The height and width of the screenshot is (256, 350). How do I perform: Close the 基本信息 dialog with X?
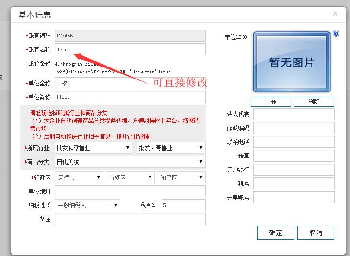(335, 14)
